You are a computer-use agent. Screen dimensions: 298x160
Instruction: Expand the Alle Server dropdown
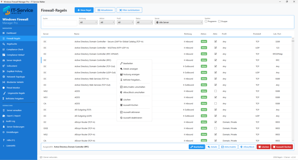(179, 22)
